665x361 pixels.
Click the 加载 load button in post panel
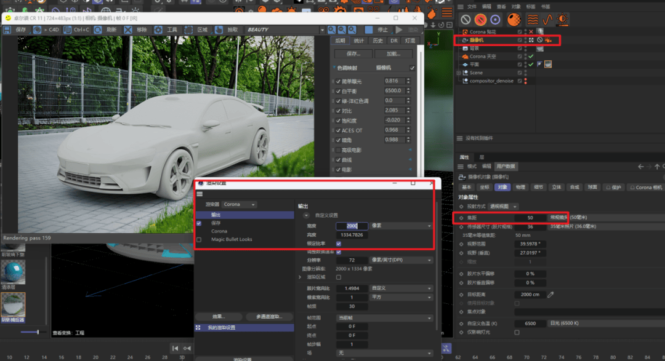point(393,54)
